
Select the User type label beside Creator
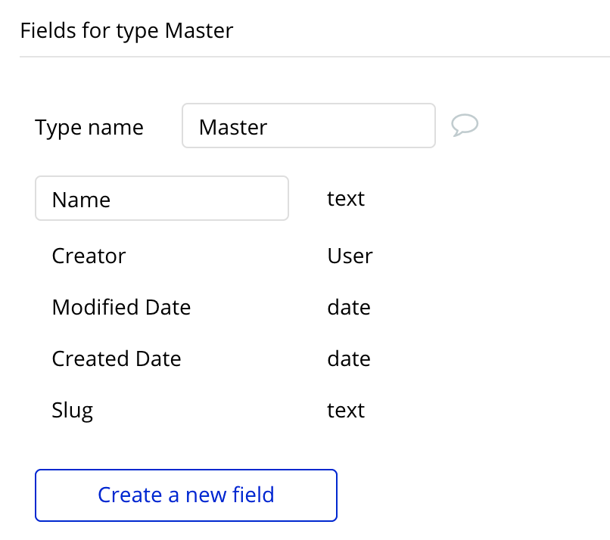(349, 256)
